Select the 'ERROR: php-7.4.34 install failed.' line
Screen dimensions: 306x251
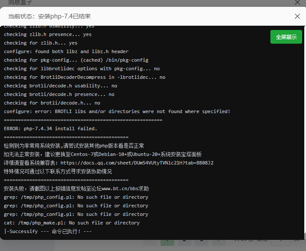click(50, 128)
